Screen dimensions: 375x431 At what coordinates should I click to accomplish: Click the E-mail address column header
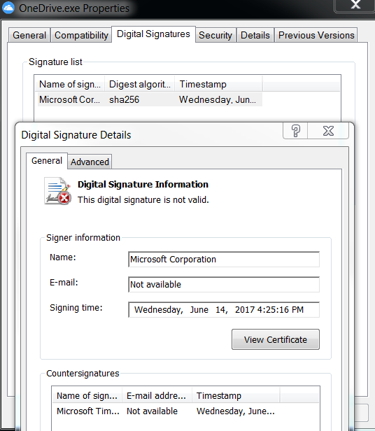coord(157,395)
